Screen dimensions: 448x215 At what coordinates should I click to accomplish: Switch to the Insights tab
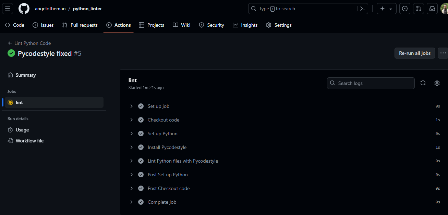(245, 25)
